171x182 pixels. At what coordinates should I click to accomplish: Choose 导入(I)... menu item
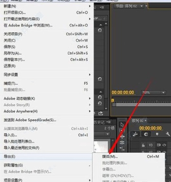(x=47, y=135)
